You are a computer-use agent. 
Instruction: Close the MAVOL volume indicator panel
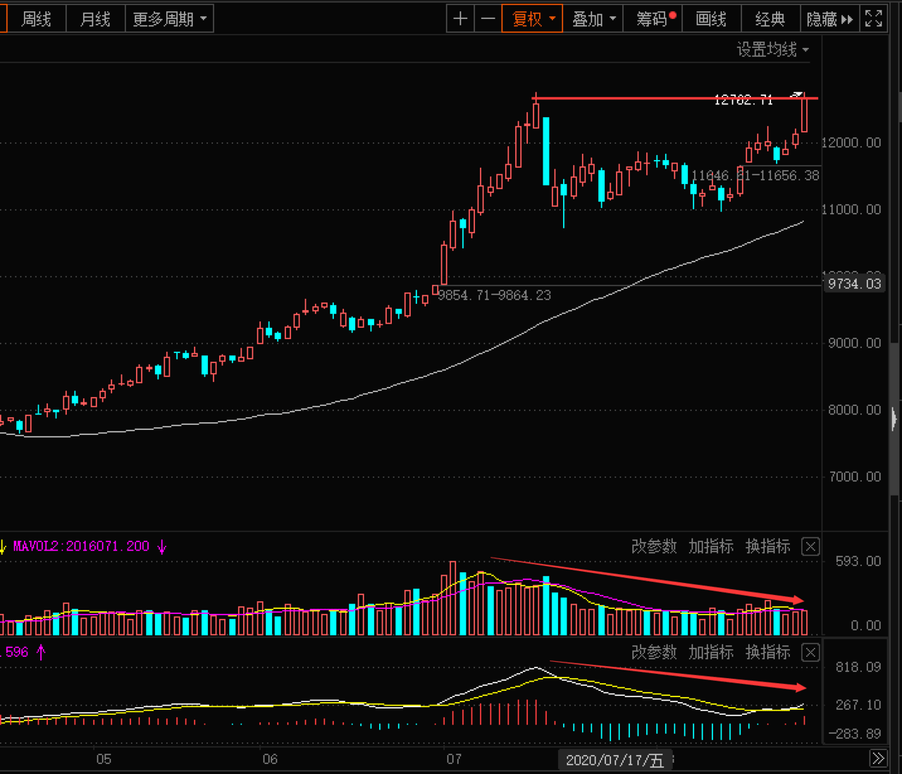[x=810, y=546]
